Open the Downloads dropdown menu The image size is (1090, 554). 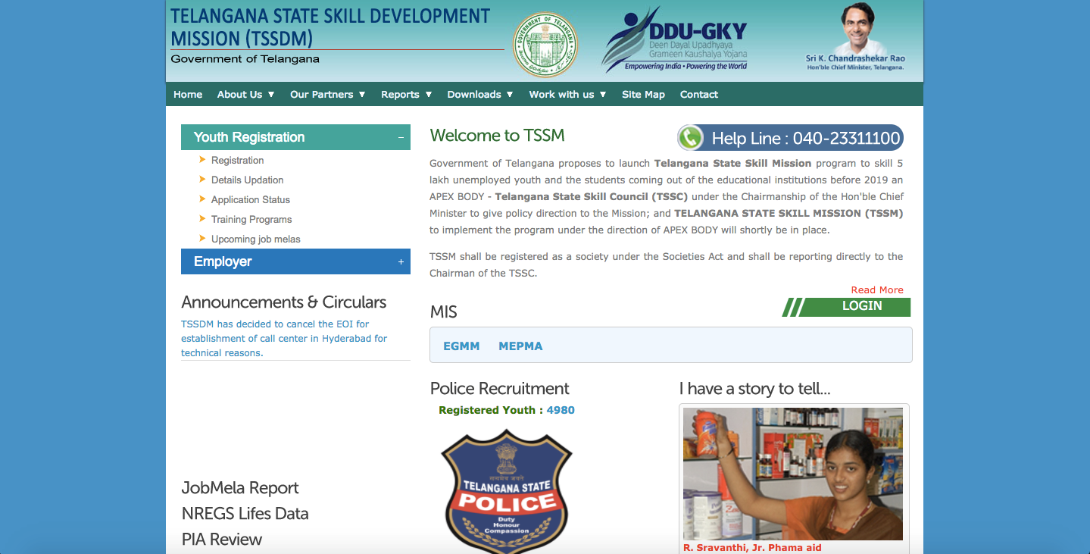click(x=480, y=94)
